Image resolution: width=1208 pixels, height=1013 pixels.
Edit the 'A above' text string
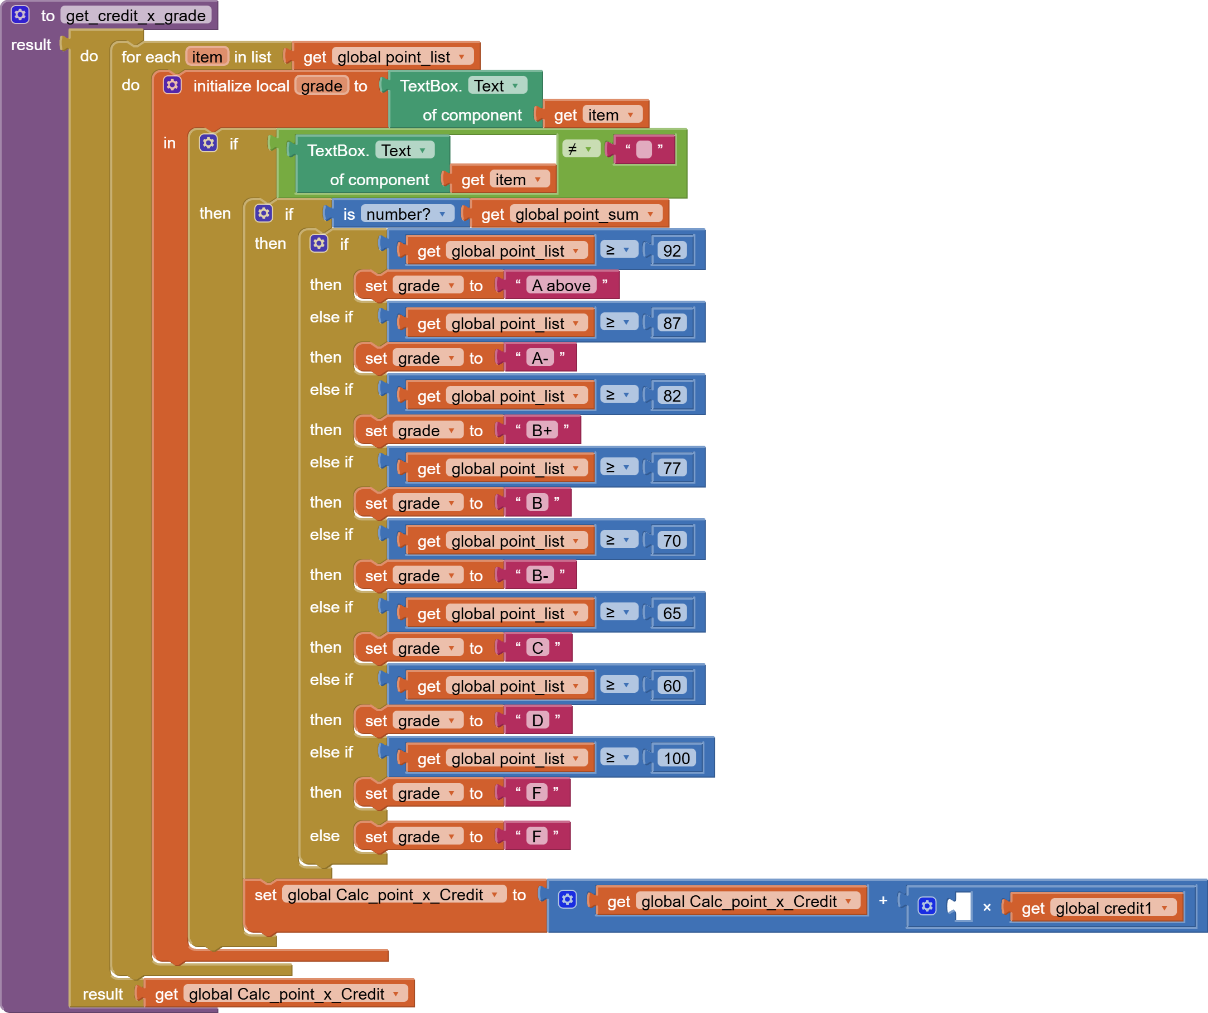561,285
